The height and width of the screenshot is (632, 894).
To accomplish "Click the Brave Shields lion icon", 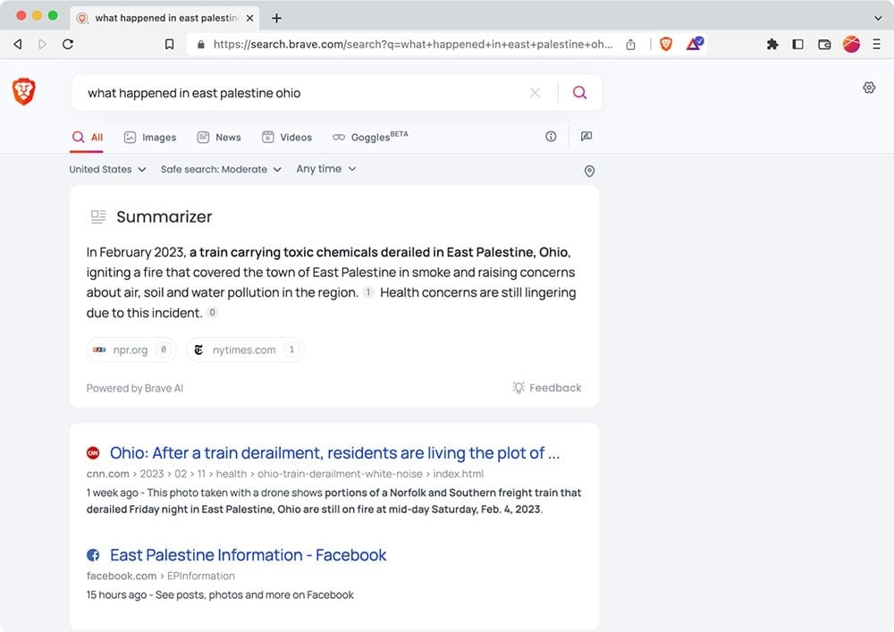I will [x=665, y=44].
